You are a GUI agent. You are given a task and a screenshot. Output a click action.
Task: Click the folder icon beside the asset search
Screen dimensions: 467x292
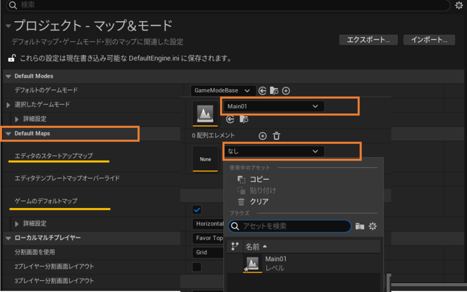pos(360,226)
